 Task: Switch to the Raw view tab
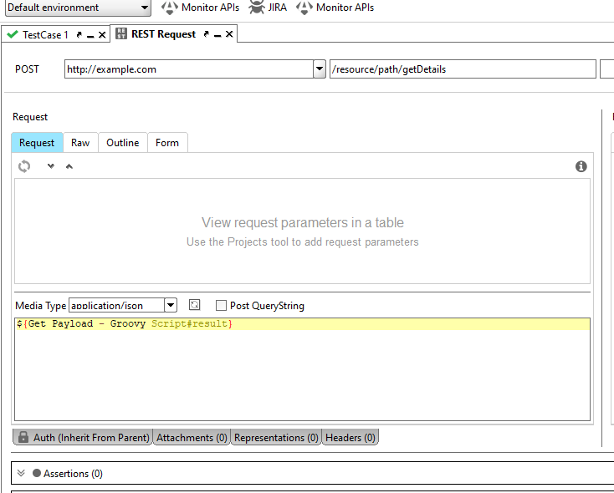(x=80, y=142)
